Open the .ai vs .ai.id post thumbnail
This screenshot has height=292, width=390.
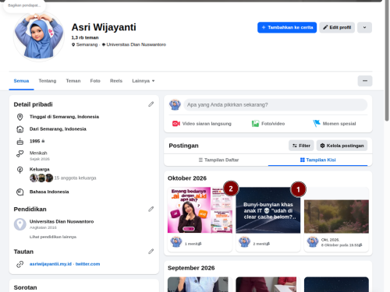point(200,210)
